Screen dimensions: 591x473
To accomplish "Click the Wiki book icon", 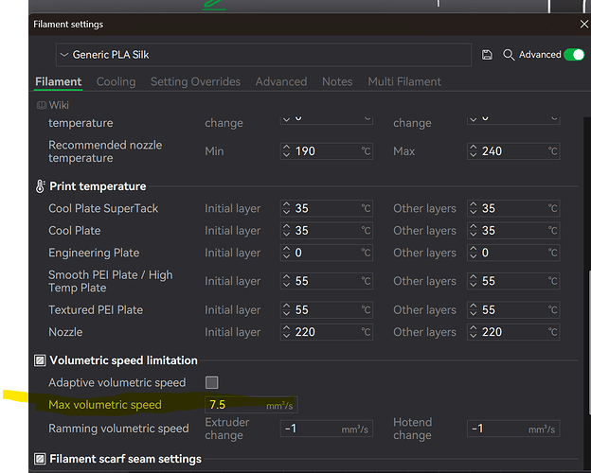I will pyautogui.click(x=42, y=105).
